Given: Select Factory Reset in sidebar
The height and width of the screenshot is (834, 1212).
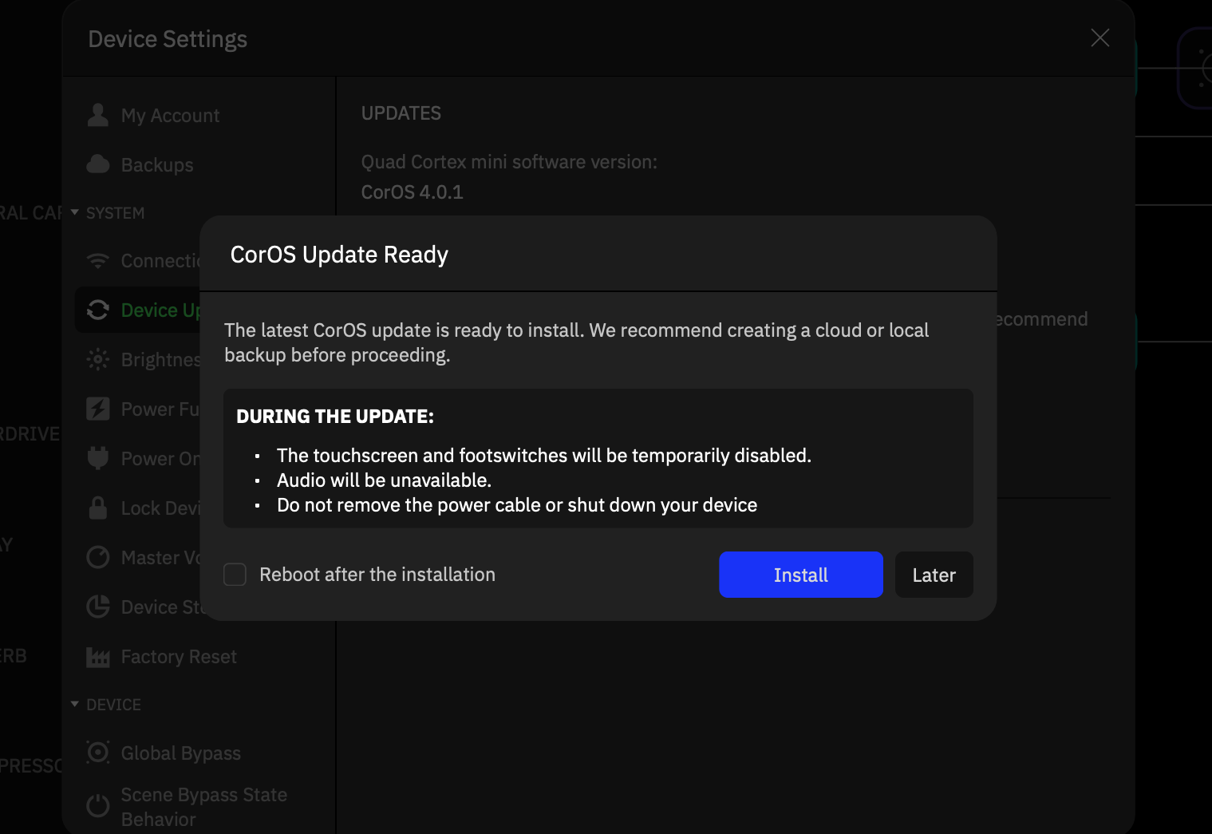Looking at the screenshot, I should click(x=179, y=657).
